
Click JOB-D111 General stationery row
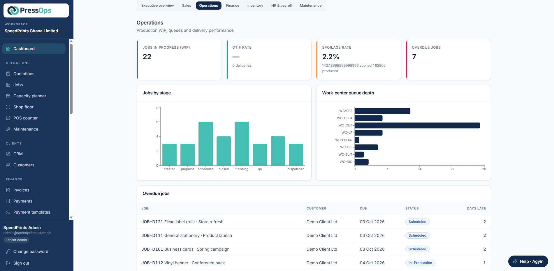(314, 235)
